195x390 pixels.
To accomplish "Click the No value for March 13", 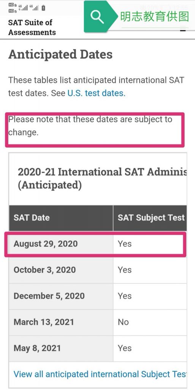I will pyautogui.click(x=123, y=322).
